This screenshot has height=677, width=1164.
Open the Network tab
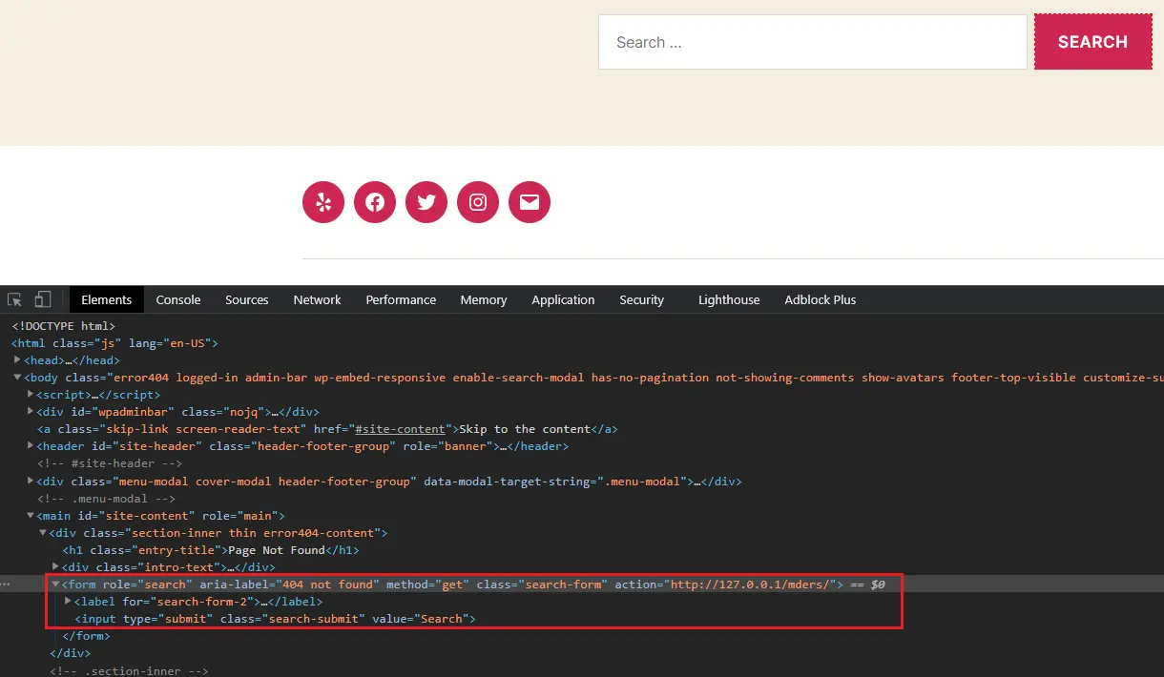[x=317, y=298]
